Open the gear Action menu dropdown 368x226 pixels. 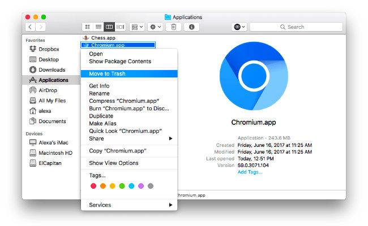click(155, 27)
